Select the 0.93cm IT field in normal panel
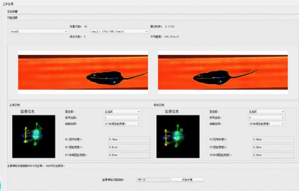The height and width of the screenshot is (191, 299). 129,155
